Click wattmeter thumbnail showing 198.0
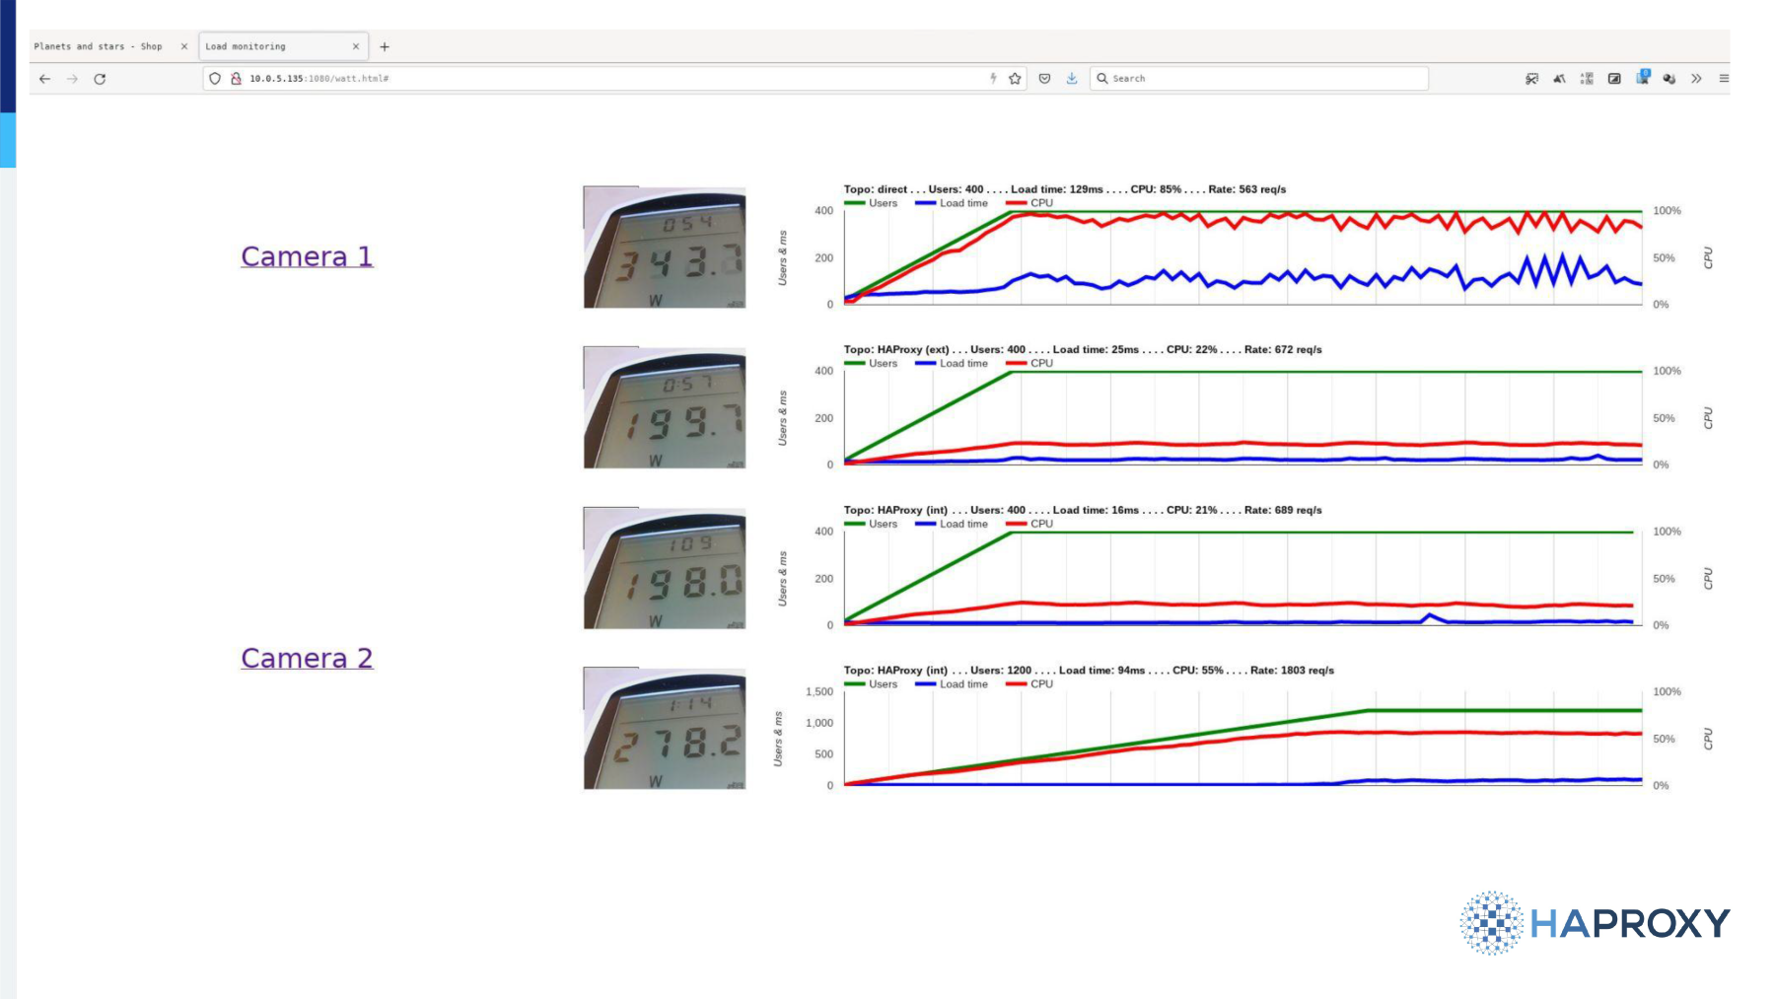Image resolution: width=1775 pixels, height=999 pixels. coord(665,568)
